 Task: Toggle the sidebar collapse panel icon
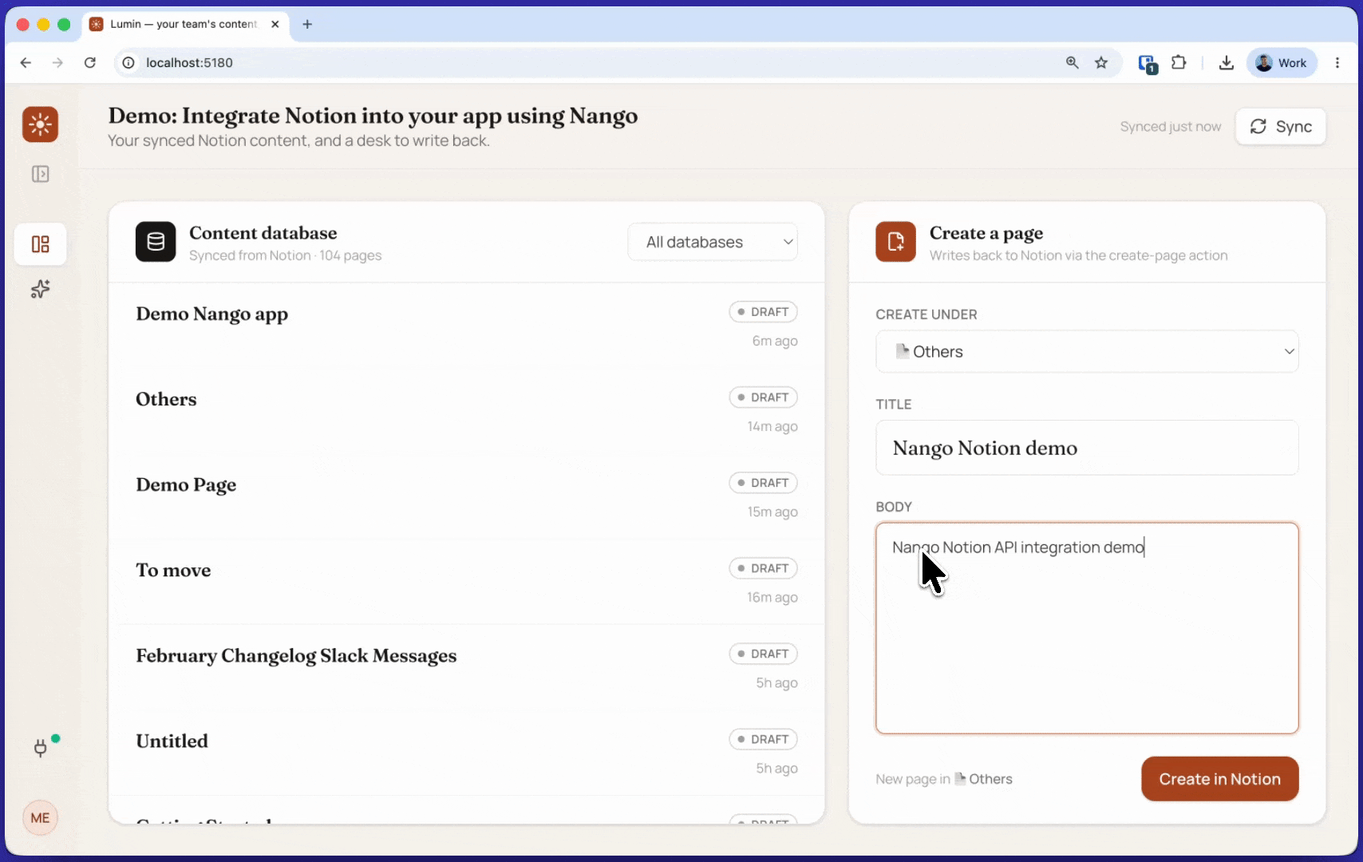coord(41,174)
